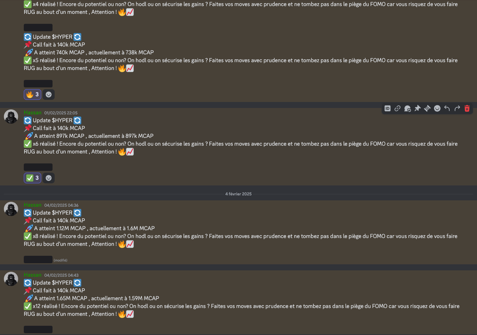Reply to message using left arrow
The image size is (477, 335).
click(x=447, y=108)
